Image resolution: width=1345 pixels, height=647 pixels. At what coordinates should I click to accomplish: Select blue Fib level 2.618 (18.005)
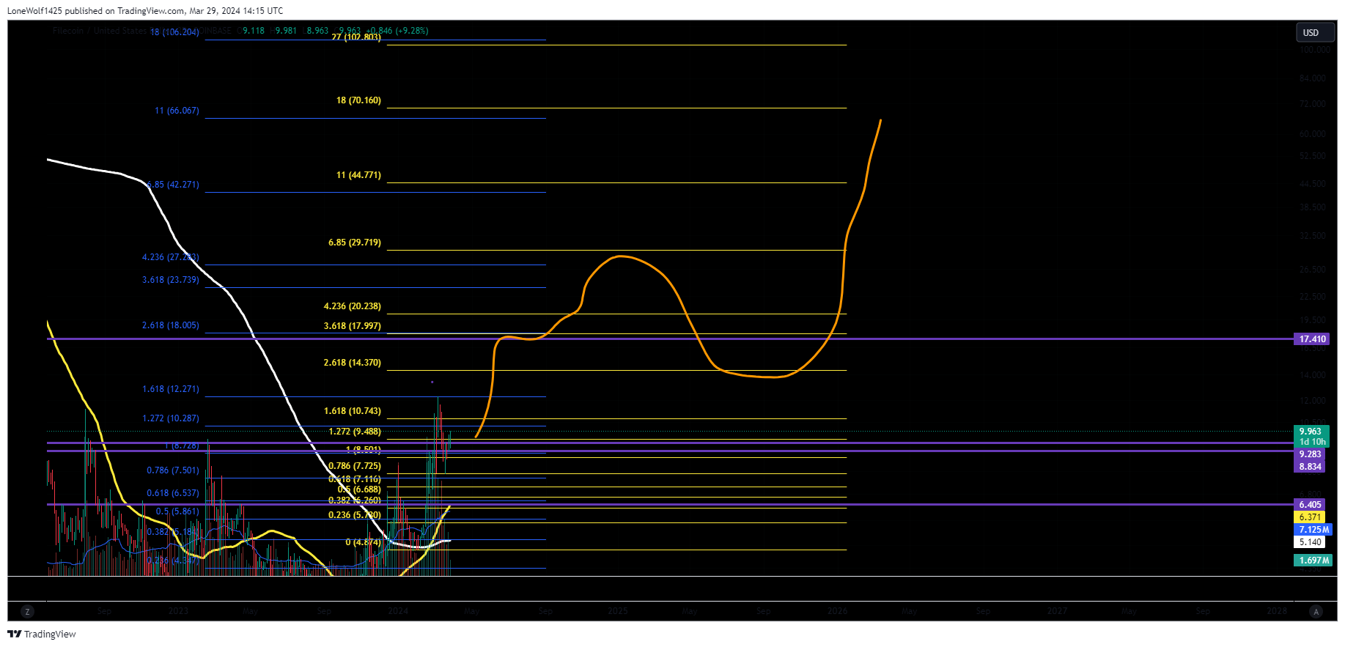pyautogui.click(x=171, y=325)
